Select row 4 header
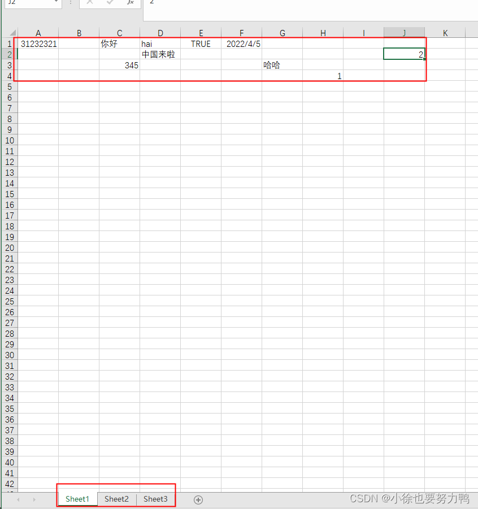The image size is (478, 509). [x=10, y=76]
